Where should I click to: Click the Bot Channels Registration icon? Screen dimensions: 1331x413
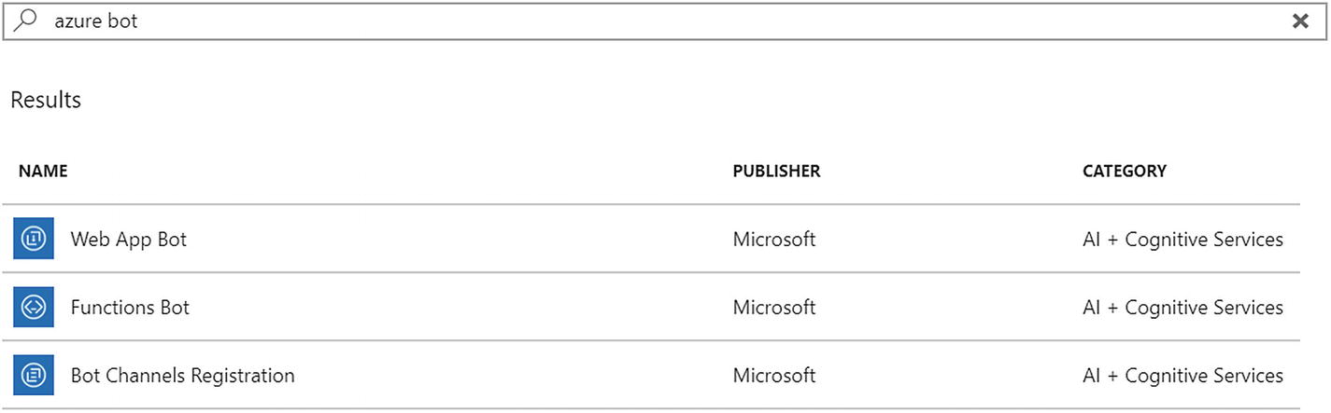point(34,376)
